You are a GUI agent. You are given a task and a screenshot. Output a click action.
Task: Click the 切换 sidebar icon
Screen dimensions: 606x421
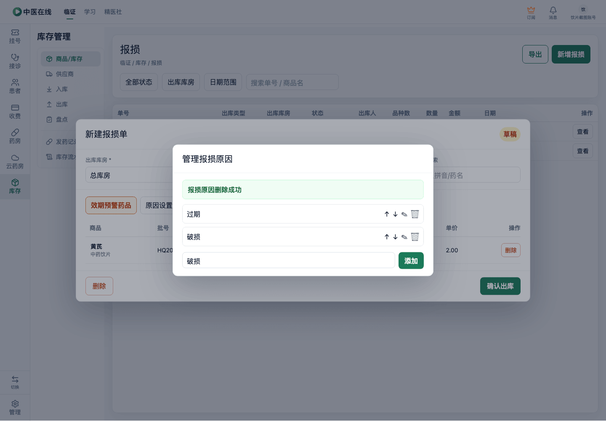click(x=15, y=382)
